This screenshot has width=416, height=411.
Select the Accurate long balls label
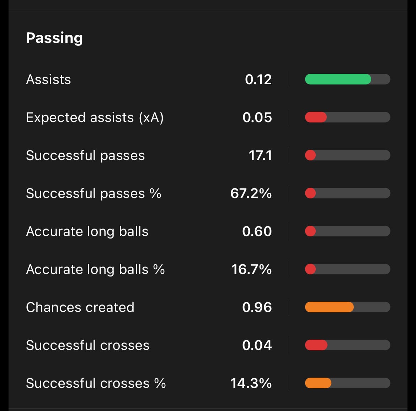tap(87, 231)
